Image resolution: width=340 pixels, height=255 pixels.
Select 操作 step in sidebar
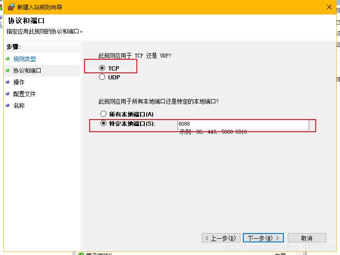(19, 82)
